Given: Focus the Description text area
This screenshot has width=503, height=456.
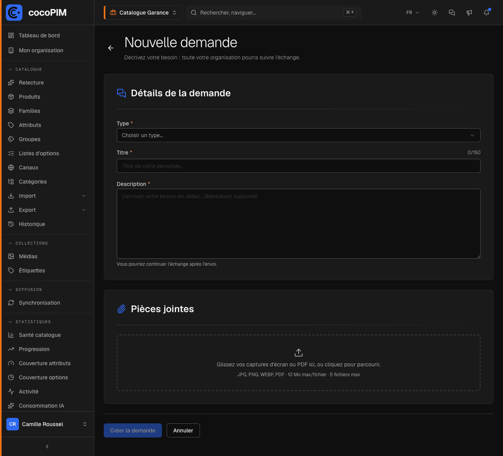Looking at the screenshot, I should tap(299, 224).
